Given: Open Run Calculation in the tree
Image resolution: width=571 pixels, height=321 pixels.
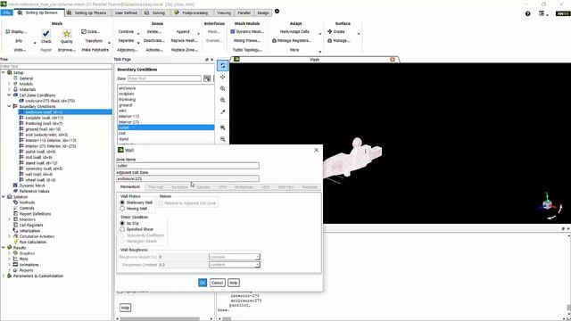Looking at the screenshot, I should pyautogui.click(x=32, y=242).
